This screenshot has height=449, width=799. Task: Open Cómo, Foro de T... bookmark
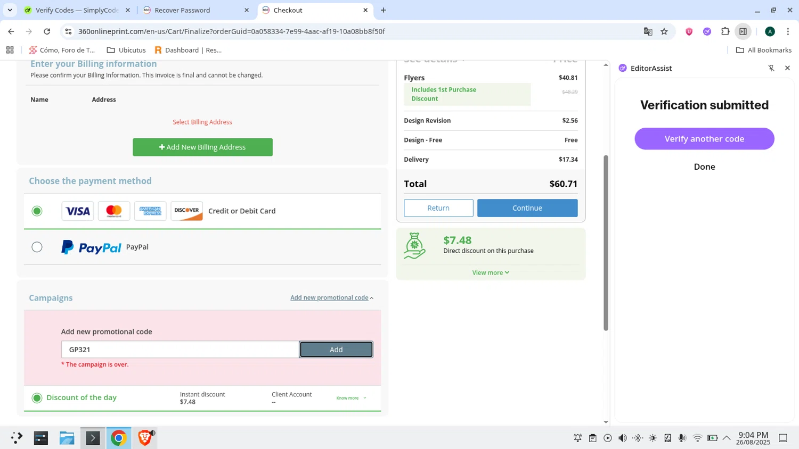tap(62, 50)
